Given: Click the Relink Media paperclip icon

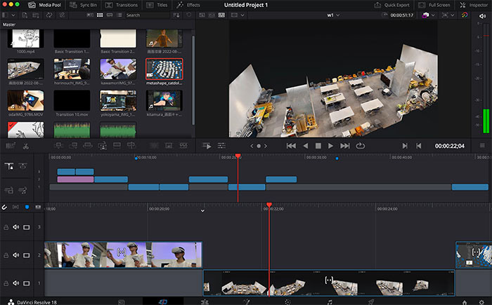Looking at the screenshot, I should point(62,15).
